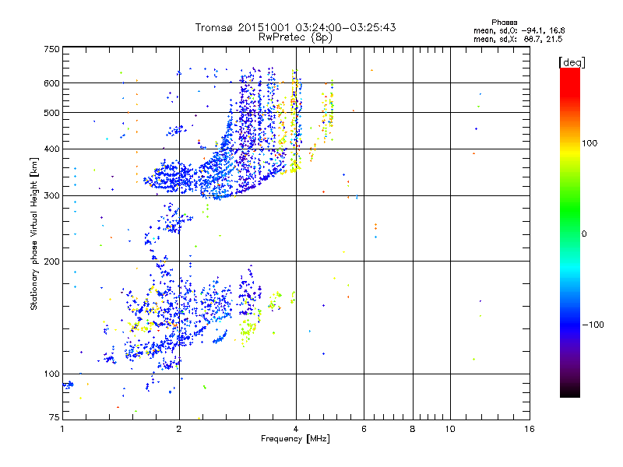Viewport: 623px width, 467px height.
Task: Click the phase colorbar gradient
Action: pos(570,232)
